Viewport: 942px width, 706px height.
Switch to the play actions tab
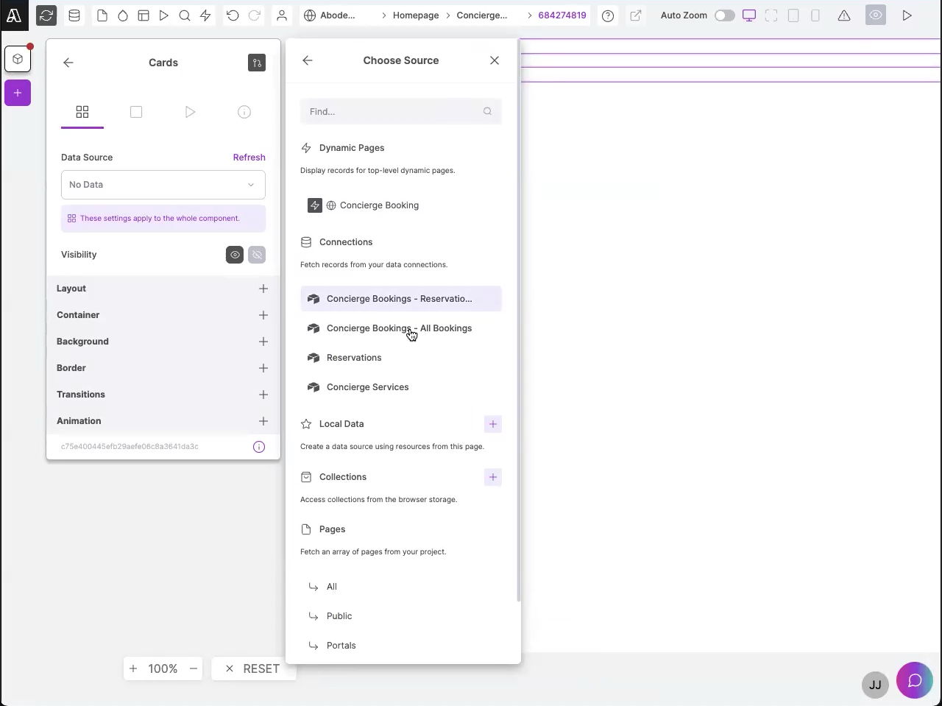click(191, 112)
